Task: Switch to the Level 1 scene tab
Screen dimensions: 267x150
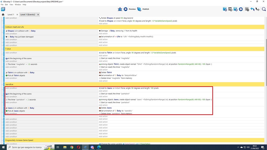Action: click(11, 15)
